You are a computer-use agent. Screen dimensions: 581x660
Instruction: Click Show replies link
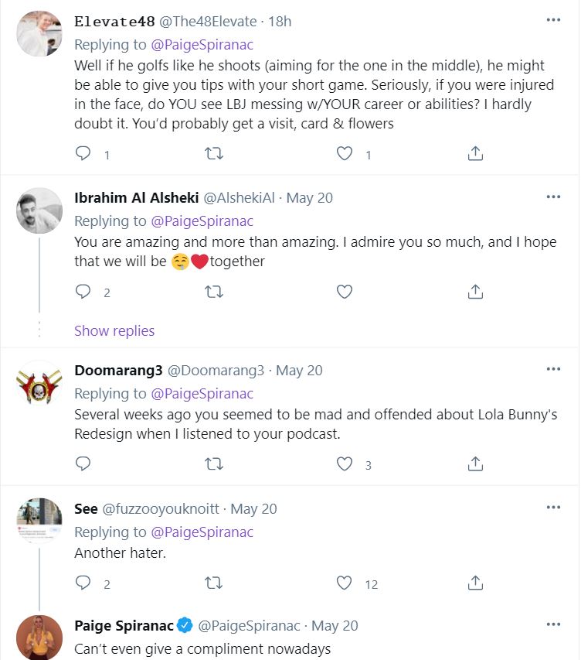114,330
